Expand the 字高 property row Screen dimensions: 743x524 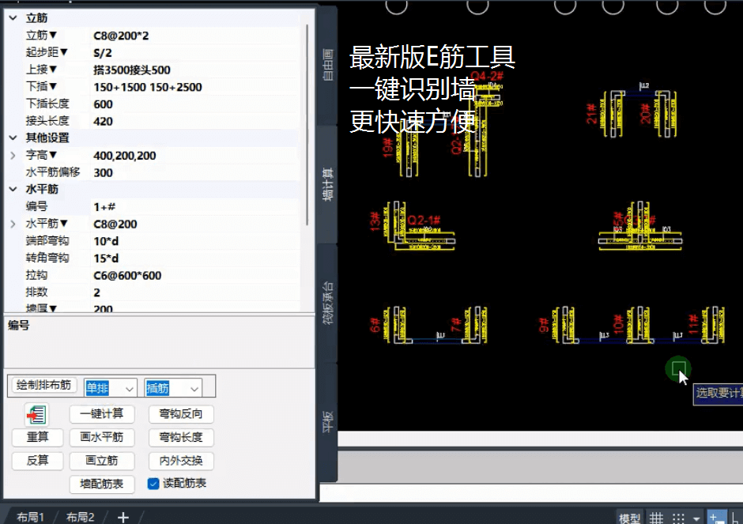click(13, 156)
